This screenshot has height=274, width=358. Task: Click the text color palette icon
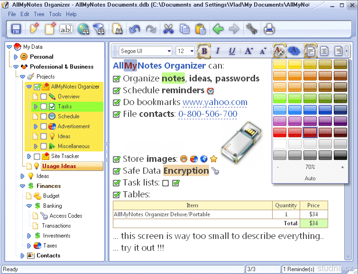pos(279,51)
